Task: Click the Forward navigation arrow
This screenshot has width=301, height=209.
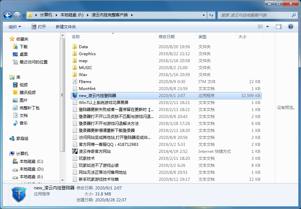Action: pos(17,15)
